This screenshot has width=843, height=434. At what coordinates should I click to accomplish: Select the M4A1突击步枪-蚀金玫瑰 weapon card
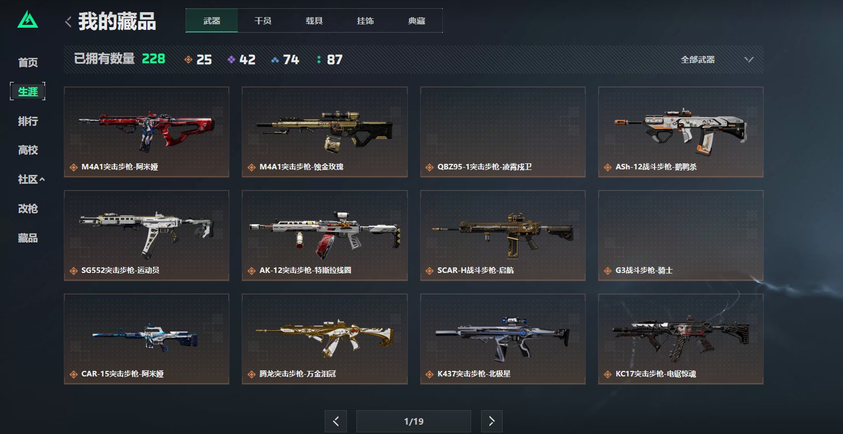[325, 132]
